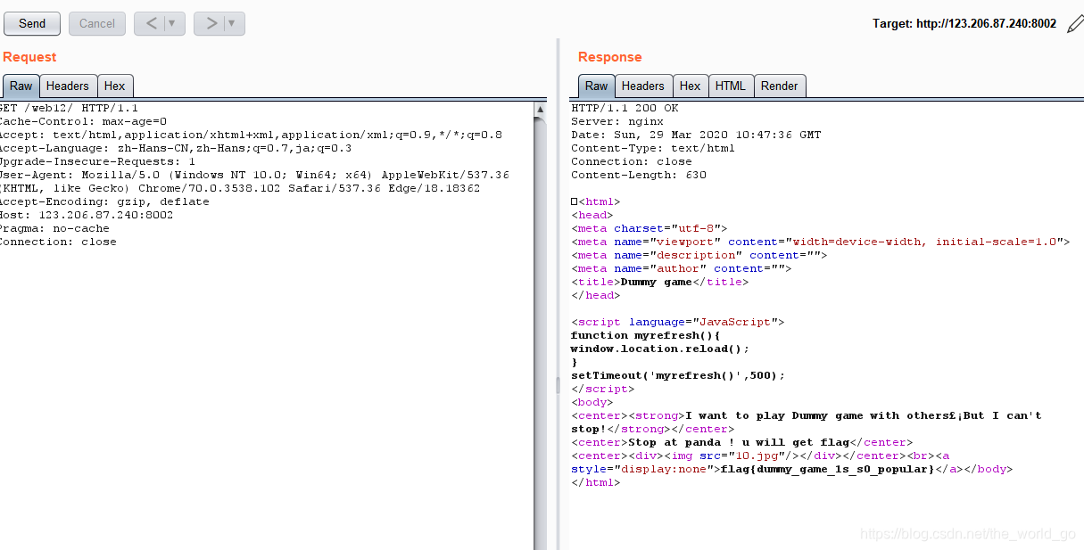Click the Accept-Encoding: gzip, deflate line
The image size is (1084, 550).
pyautogui.click(x=104, y=201)
